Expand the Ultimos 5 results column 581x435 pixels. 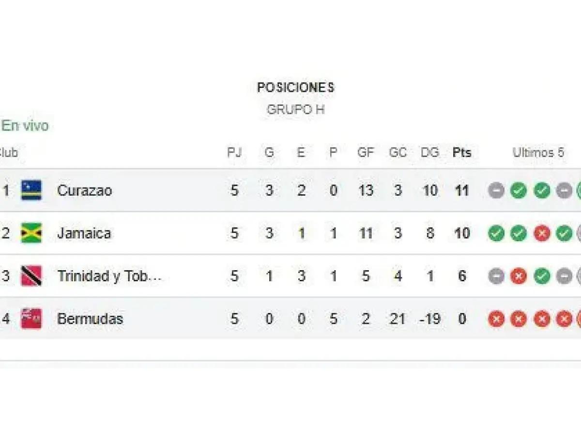click(x=539, y=152)
